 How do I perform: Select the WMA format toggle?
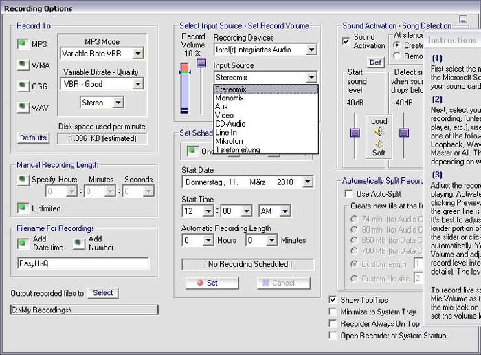(x=23, y=65)
